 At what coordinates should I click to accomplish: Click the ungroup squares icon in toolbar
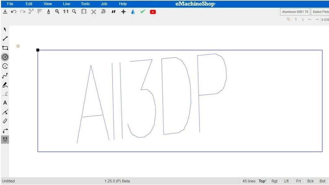click(40, 11)
